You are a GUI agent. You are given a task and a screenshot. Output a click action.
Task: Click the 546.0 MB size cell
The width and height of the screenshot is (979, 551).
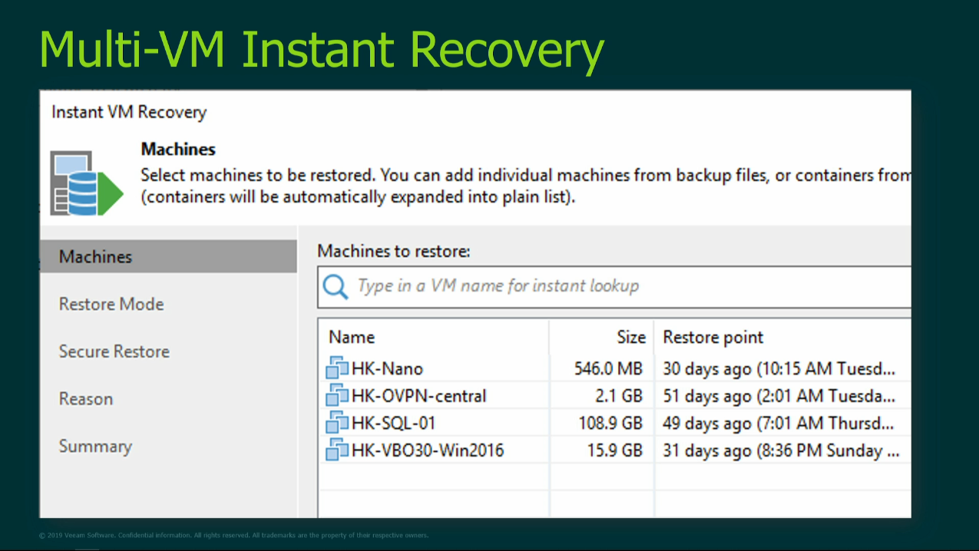608,369
